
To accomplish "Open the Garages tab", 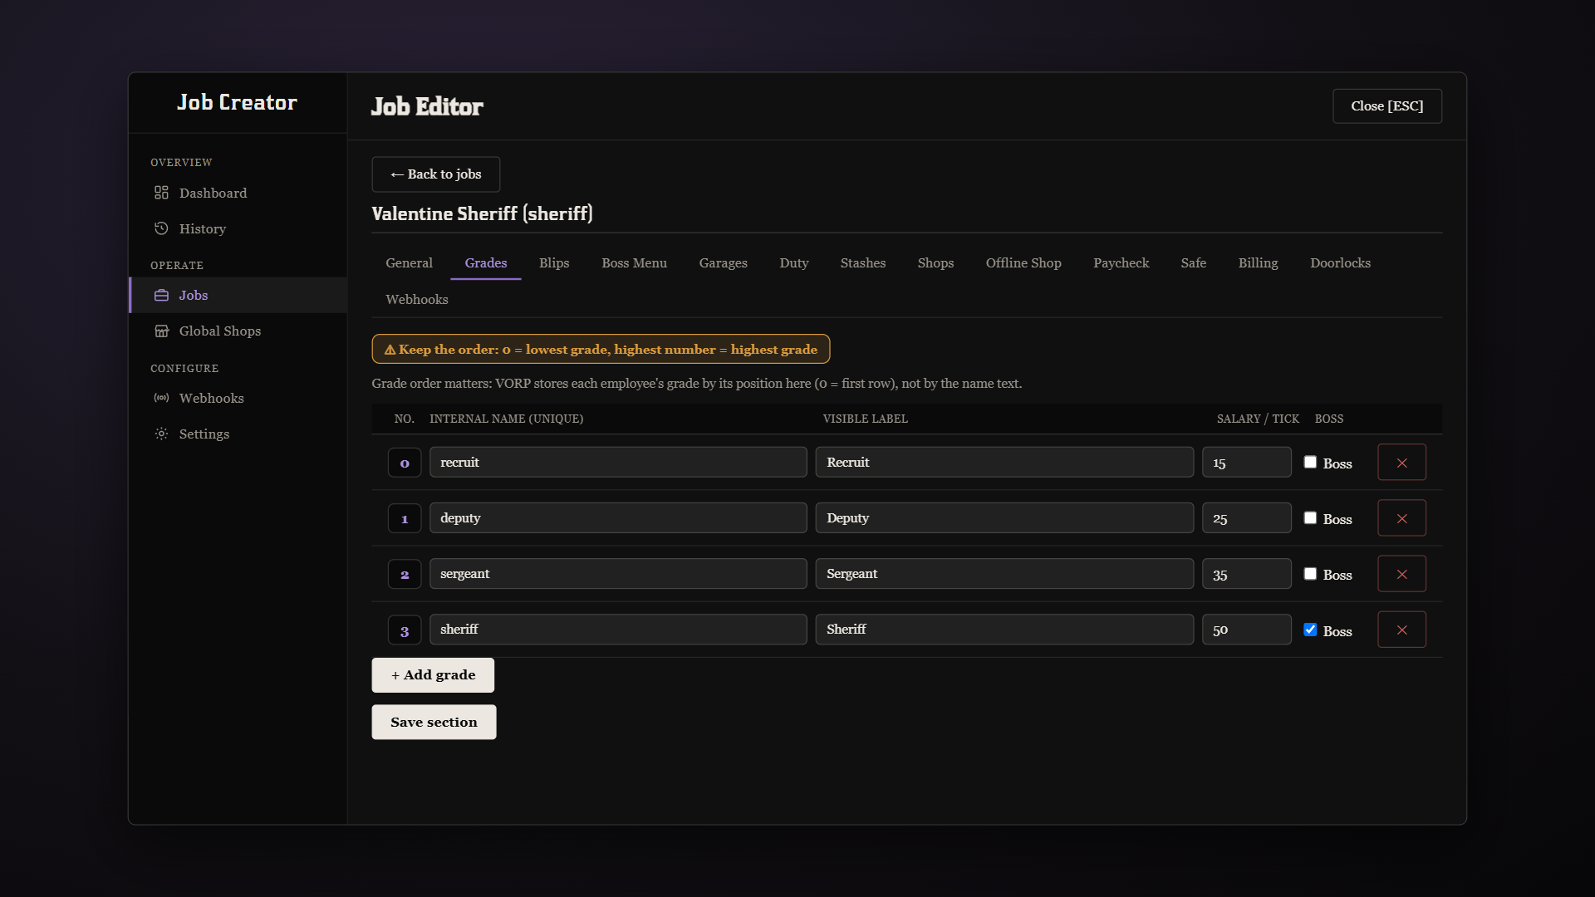I will [x=723, y=263].
